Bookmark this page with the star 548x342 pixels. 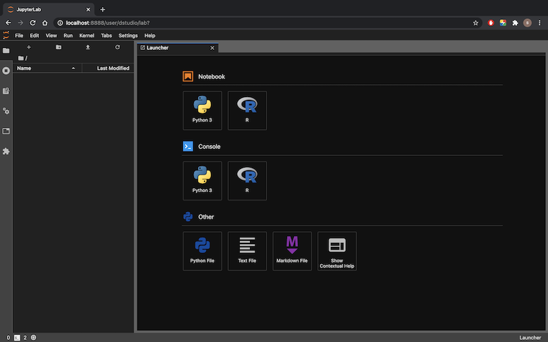pos(475,23)
